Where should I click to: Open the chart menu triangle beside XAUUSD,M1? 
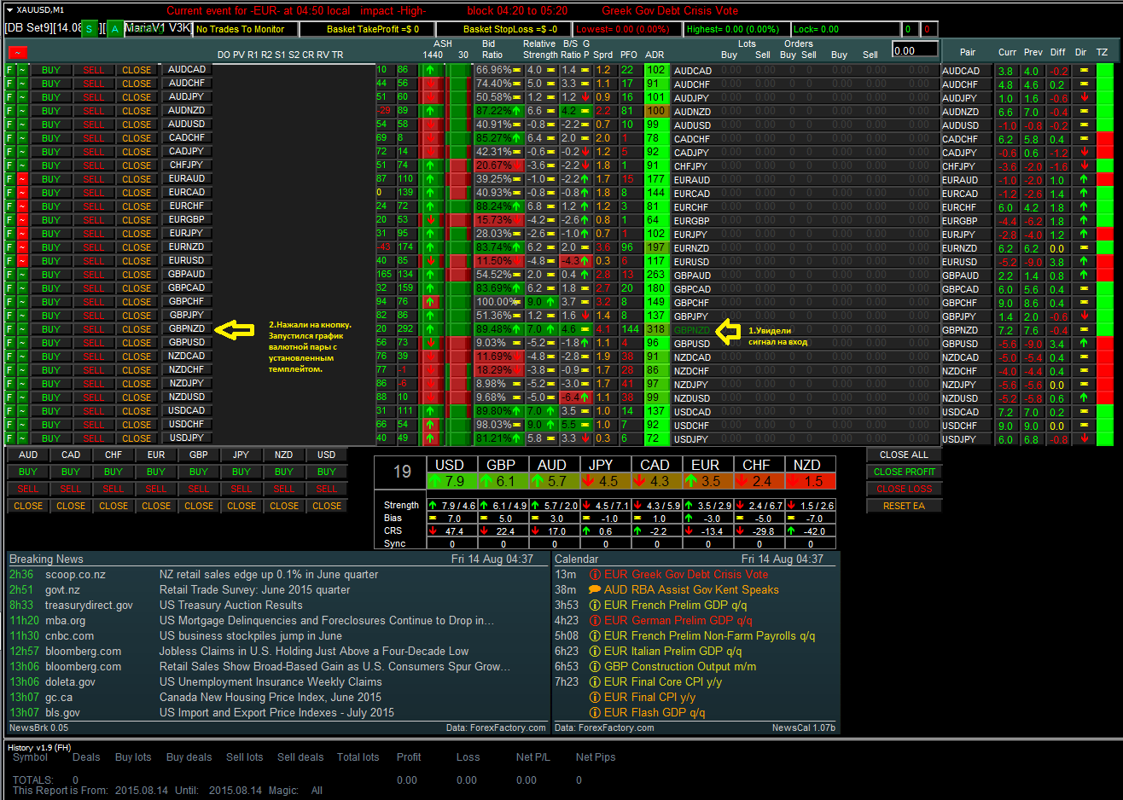pos(9,10)
